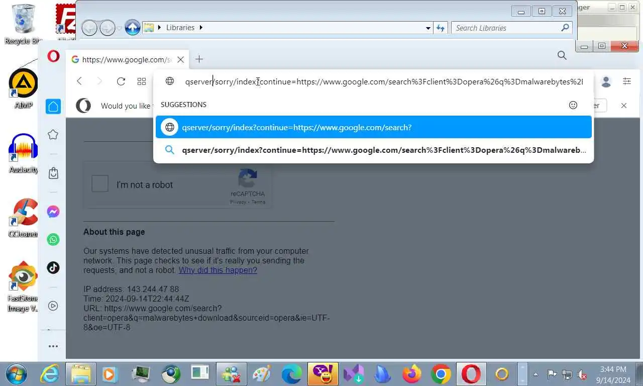Click the globe icon in address bar

coord(170,81)
